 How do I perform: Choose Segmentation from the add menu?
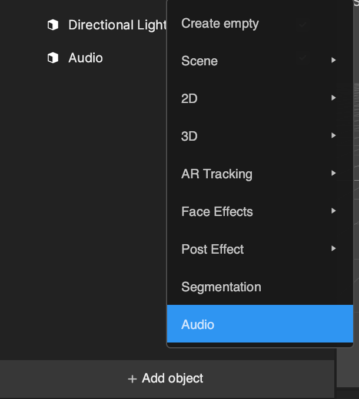260,287
